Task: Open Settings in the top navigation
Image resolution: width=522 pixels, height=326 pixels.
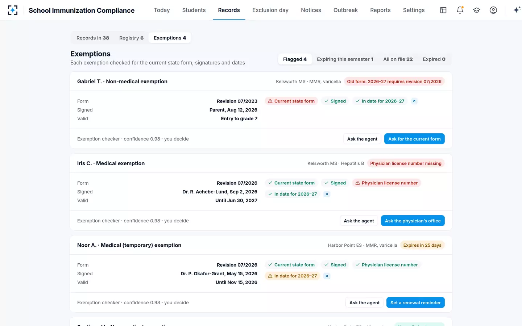Action: click(414, 10)
